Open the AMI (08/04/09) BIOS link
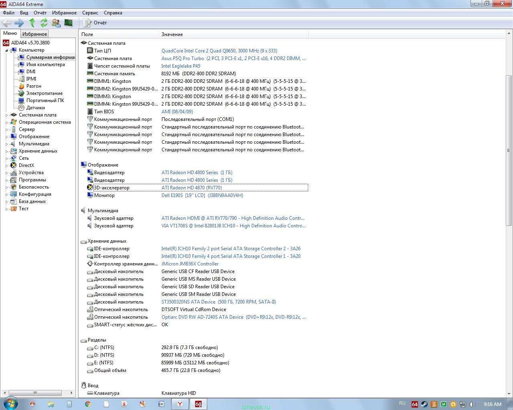The image size is (513, 410). tap(177, 112)
